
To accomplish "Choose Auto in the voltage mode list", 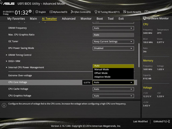I will point(113,66).
